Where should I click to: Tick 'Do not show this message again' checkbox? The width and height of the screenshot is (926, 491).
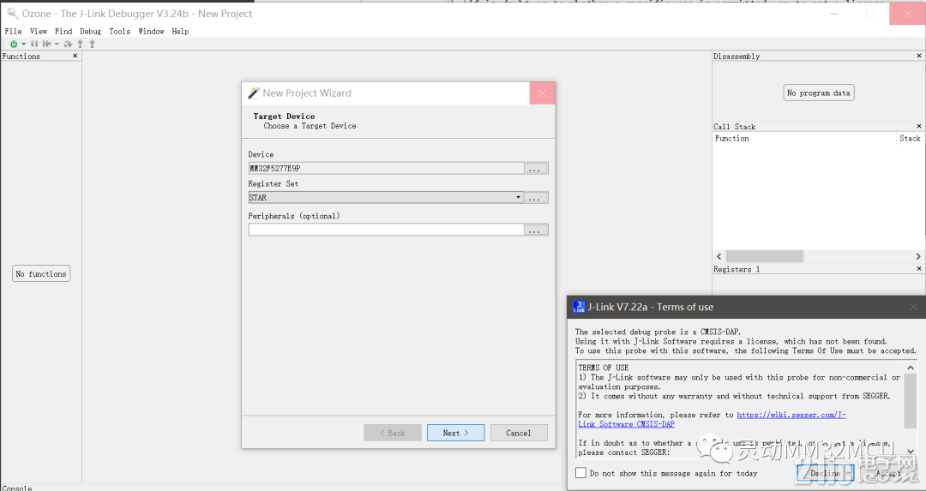pyautogui.click(x=581, y=473)
